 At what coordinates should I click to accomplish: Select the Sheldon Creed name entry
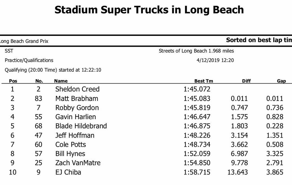click(77, 89)
